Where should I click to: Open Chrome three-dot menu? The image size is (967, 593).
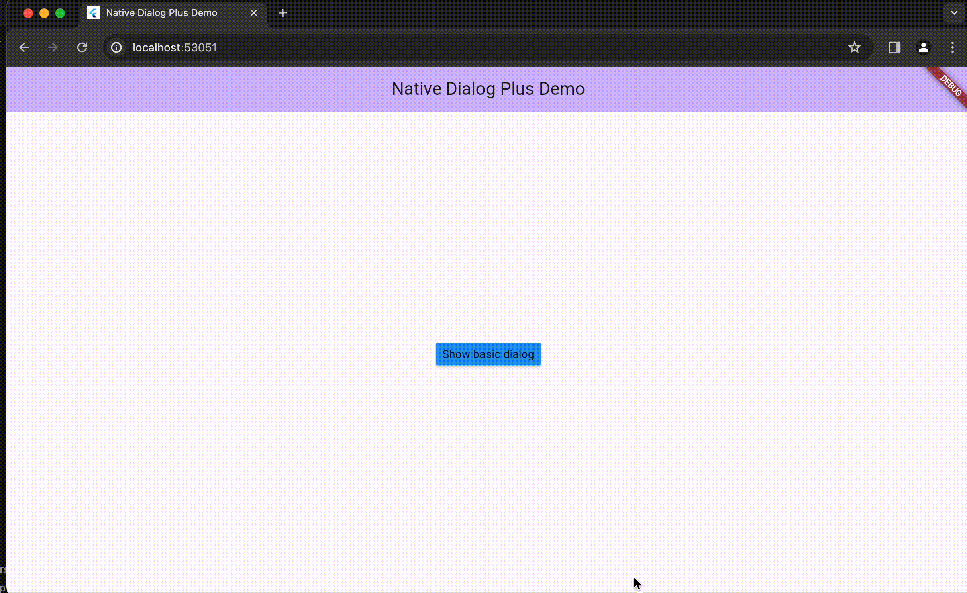coord(952,47)
